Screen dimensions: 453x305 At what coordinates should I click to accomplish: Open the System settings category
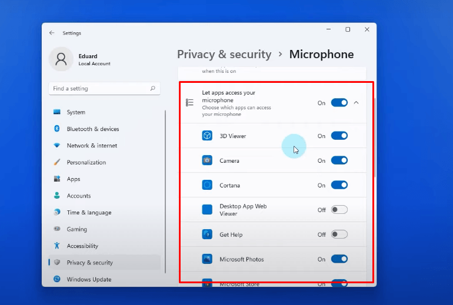[x=105, y=112]
